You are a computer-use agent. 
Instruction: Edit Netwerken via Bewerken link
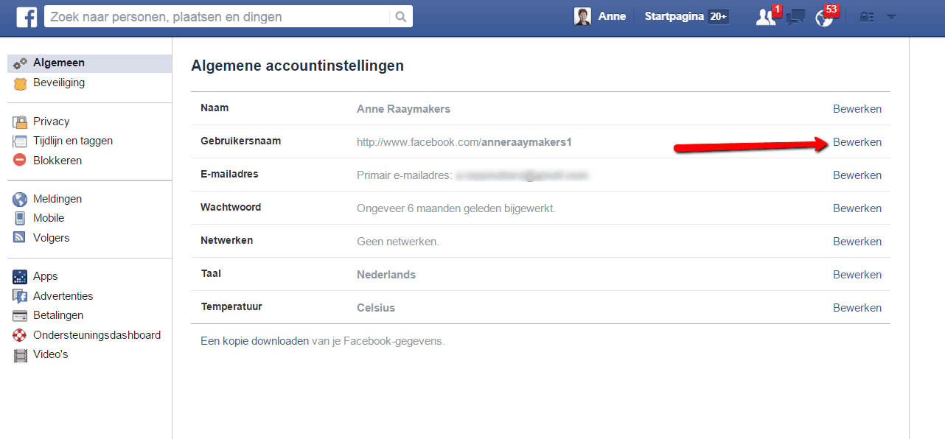click(x=857, y=242)
